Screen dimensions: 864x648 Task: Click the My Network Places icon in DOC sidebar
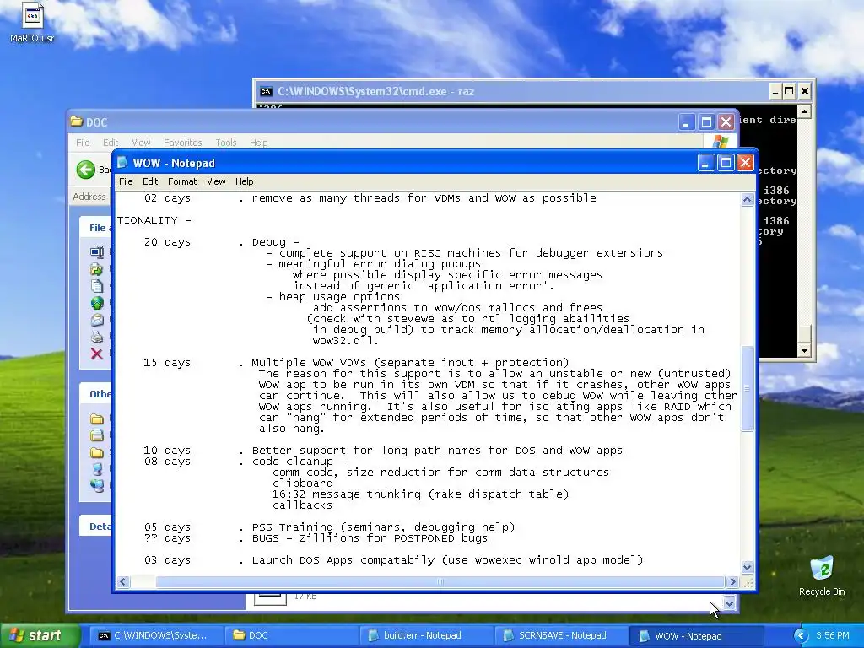[97, 485]
